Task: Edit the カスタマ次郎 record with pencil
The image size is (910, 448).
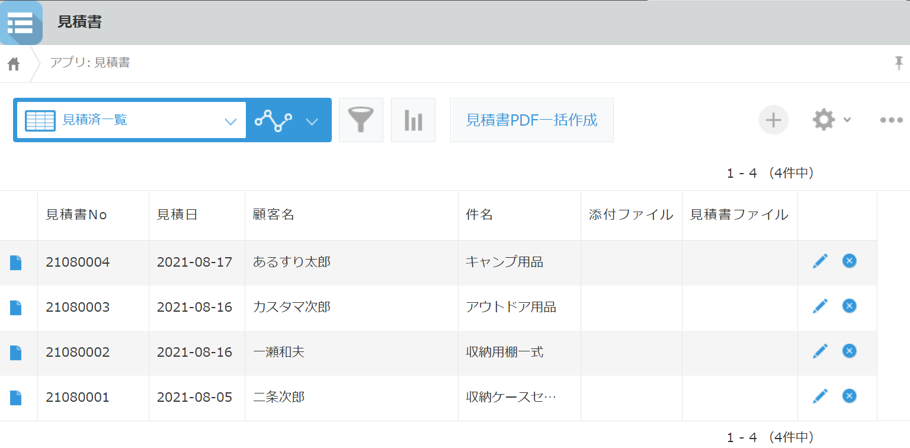Action: point(820,306)
